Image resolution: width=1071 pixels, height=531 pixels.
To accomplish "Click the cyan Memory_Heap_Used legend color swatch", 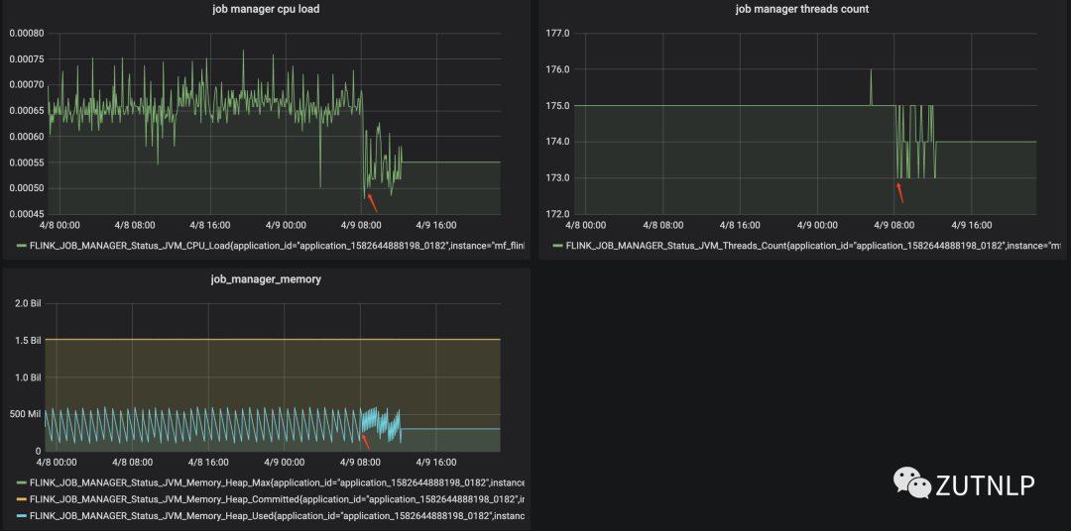I will pos(21,514).
